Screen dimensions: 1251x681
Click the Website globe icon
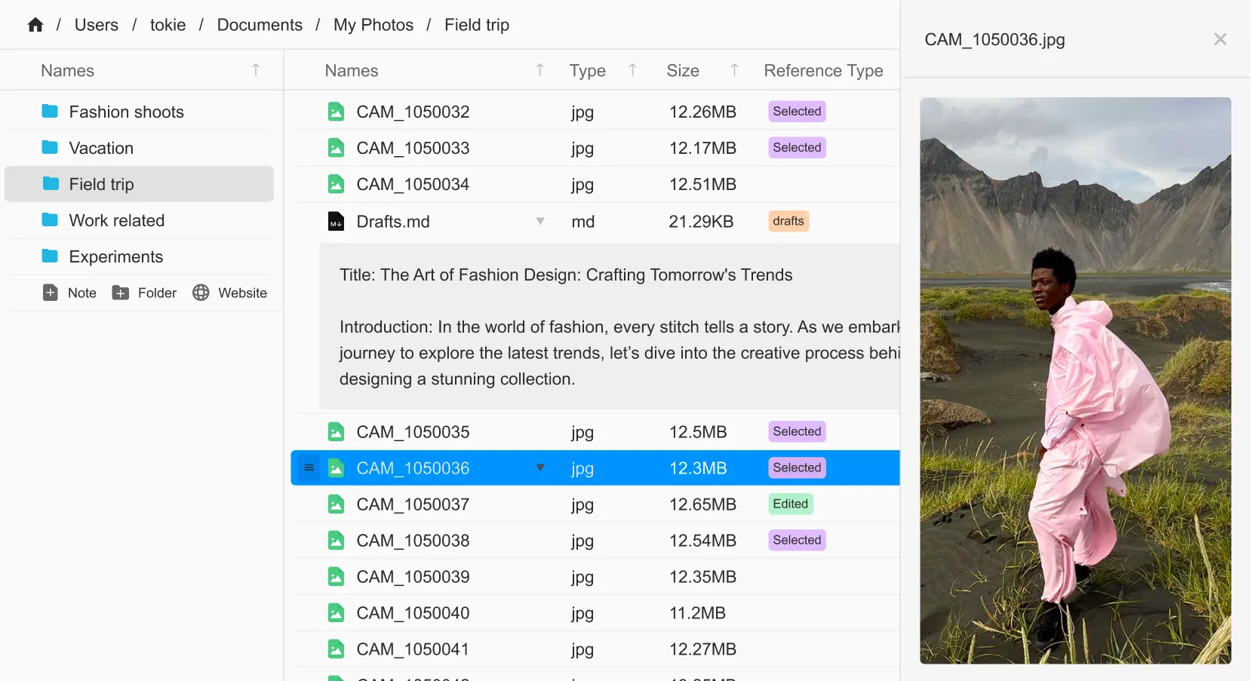click(x=201, y=293)
